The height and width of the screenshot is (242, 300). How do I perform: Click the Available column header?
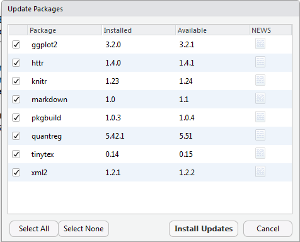click(x=213, y=30)
